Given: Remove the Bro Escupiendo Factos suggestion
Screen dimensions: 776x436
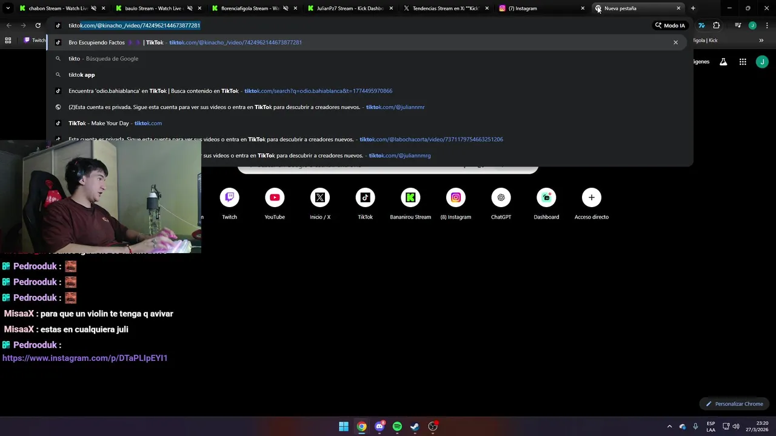Looking at the screenshot, I should pyautogui.click(x=675, y=42).
